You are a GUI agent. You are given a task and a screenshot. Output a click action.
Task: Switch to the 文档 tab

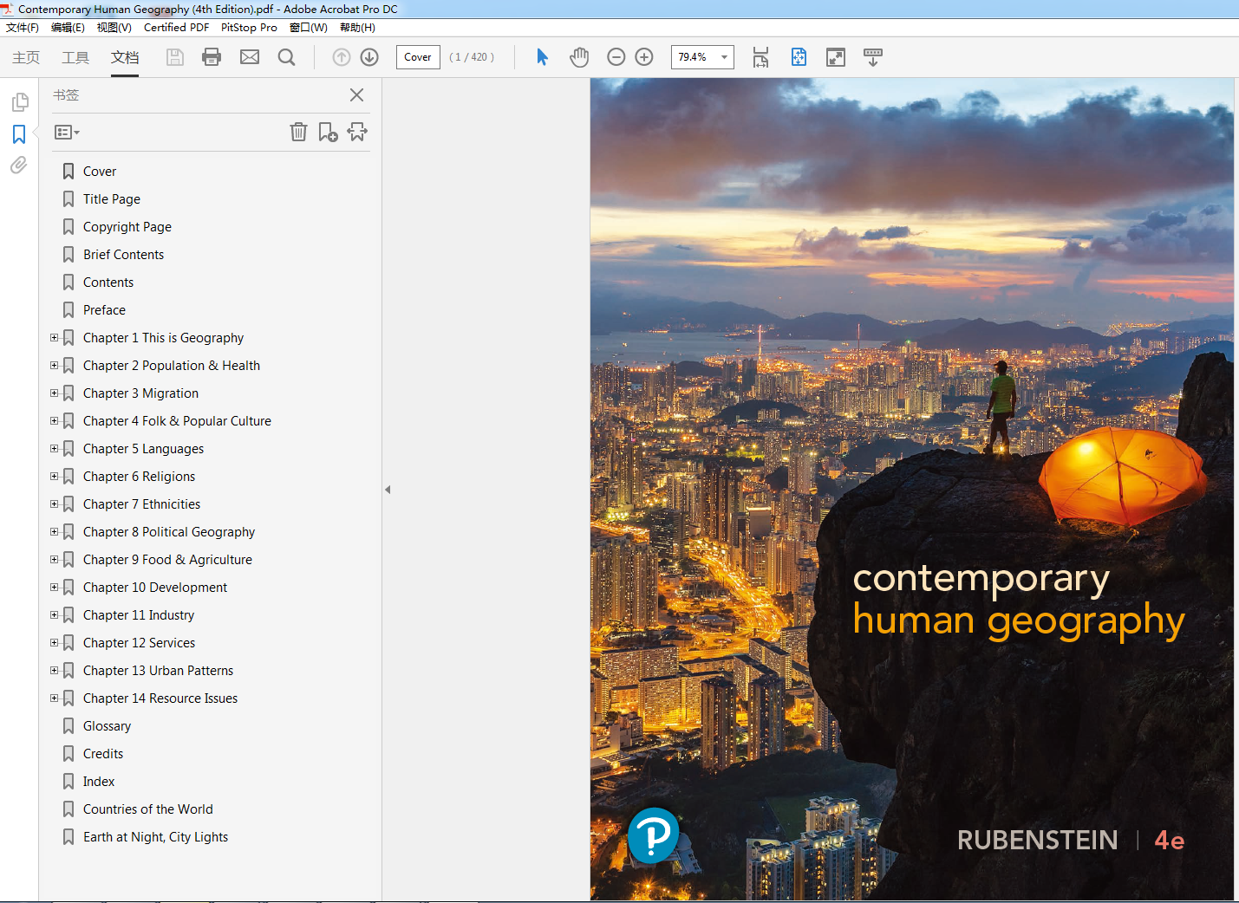click(125, 57)
